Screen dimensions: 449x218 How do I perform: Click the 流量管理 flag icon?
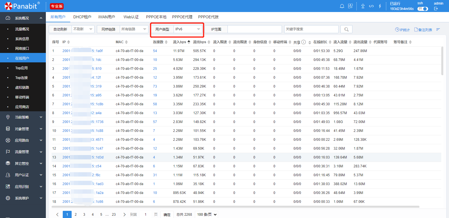(x=8, y=152)
